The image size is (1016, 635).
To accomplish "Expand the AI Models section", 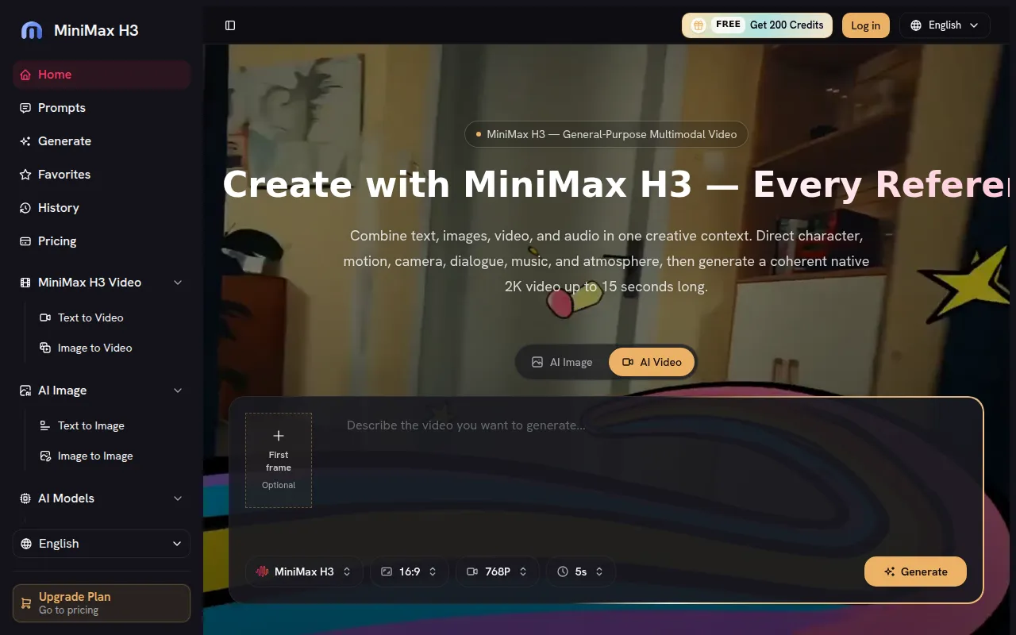I will [x=178, y=498].
